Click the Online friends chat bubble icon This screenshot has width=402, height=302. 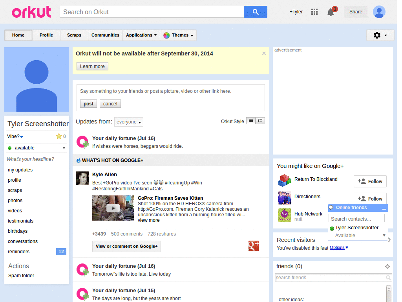[x=331, y=208]
